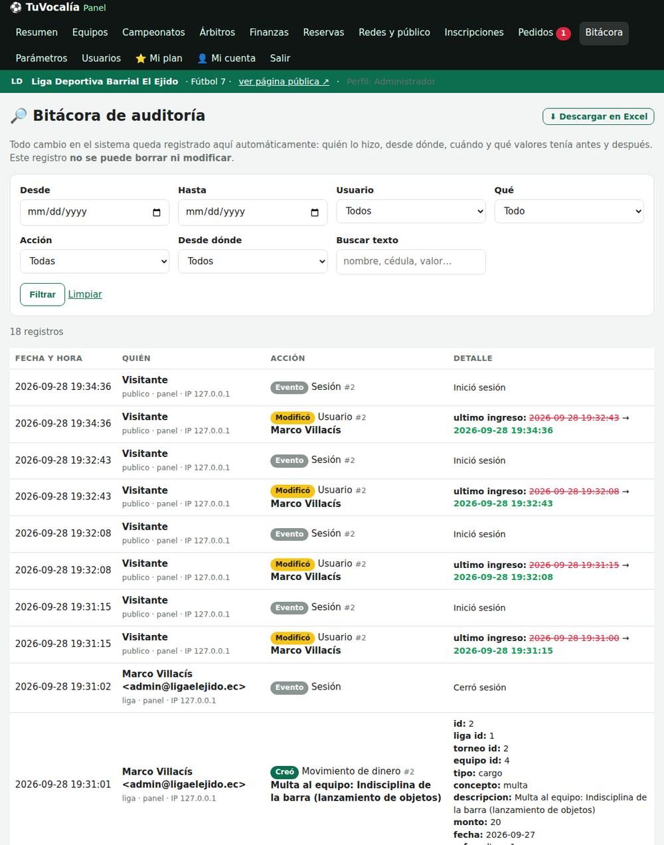
Task: Click Modificó badge in the 19:34:36 row
Action: pyautogui.click(x=293, y=417)
